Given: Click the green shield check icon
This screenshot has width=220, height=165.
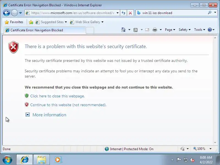Looking at the screenshot, I should (x=27, y=96).
